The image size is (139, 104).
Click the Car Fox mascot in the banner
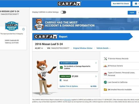tap(39, 24)
